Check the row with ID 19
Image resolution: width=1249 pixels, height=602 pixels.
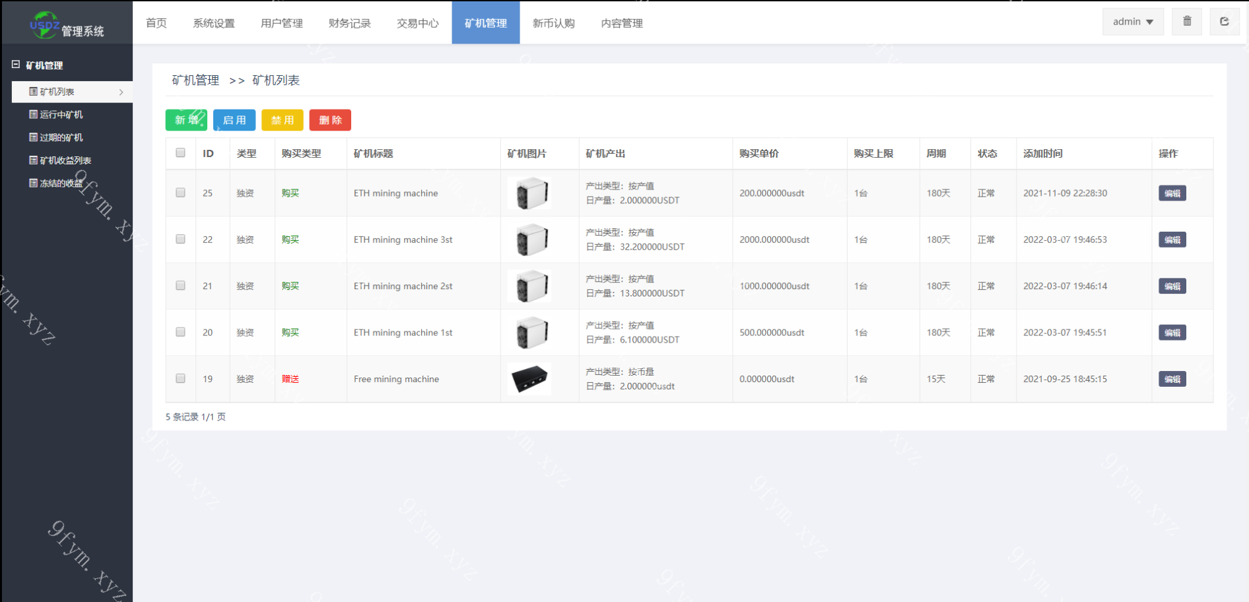coord(180,378)
